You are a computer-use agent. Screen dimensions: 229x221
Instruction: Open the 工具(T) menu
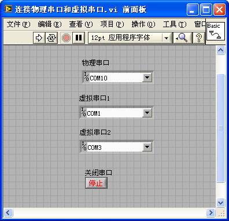[x=175, y=24]
